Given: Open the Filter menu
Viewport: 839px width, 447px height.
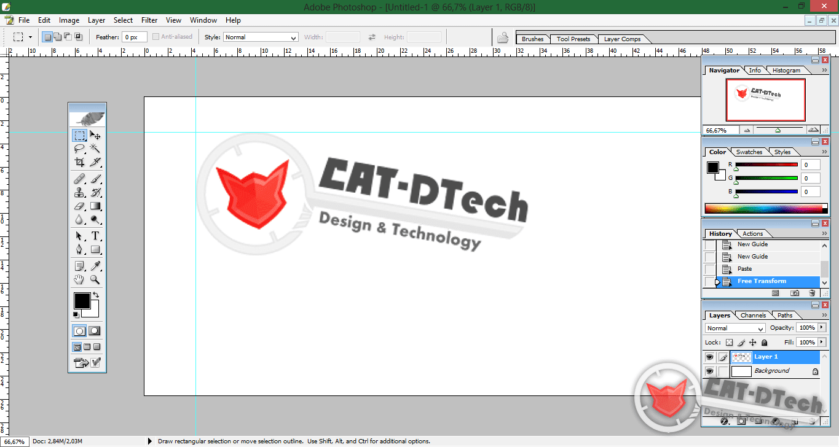Looking at the screenshot, I should [149, 20].
